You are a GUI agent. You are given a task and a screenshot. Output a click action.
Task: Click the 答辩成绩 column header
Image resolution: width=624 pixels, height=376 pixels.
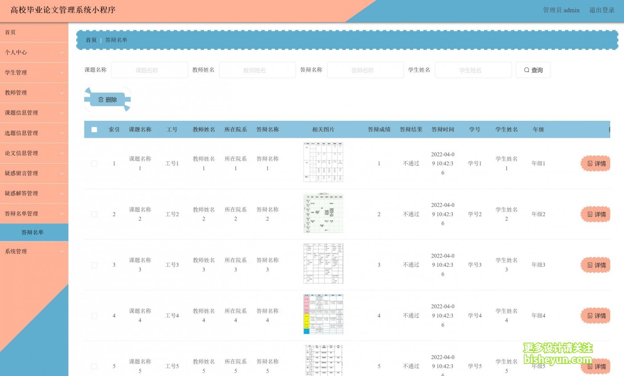(x=379, y=129)
